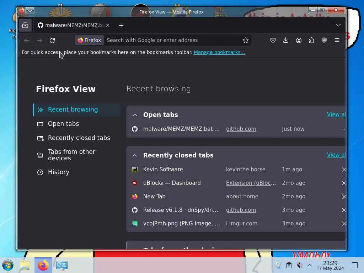Click the kevinthe.horse URL
This screenshot has width=364, height=273.
[x=246, y=170]
